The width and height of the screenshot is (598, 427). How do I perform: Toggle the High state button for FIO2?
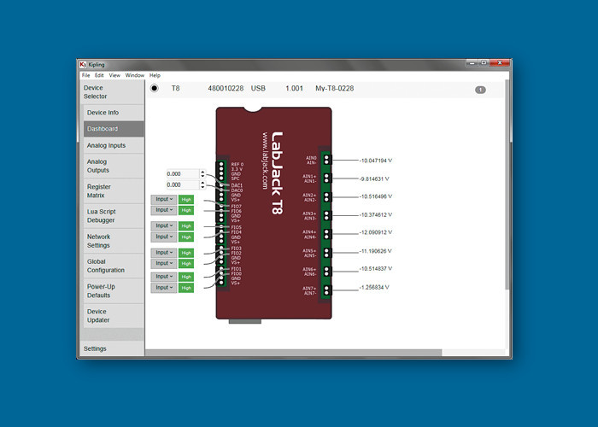click(x=186, y=264)
